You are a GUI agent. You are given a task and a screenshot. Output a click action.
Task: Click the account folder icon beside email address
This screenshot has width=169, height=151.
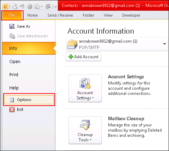[72, 44]
